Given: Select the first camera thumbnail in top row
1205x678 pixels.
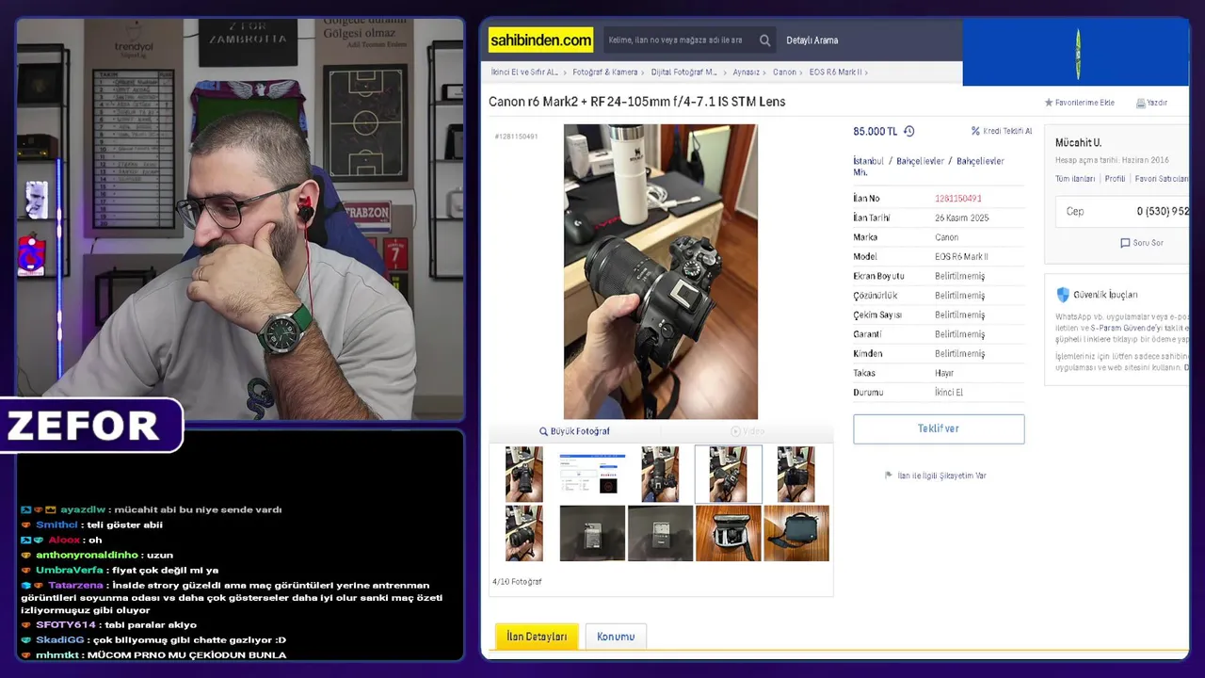Looking at the screenshot, I should click(523, 475).
